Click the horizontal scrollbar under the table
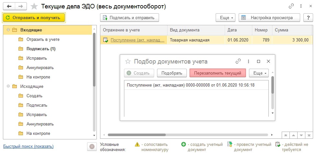 (137, 135)
